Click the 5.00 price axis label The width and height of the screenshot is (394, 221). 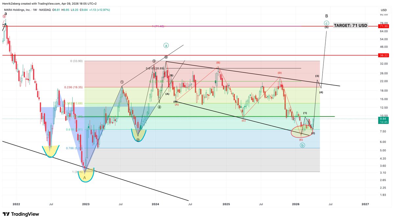click(x=383, y=150)
